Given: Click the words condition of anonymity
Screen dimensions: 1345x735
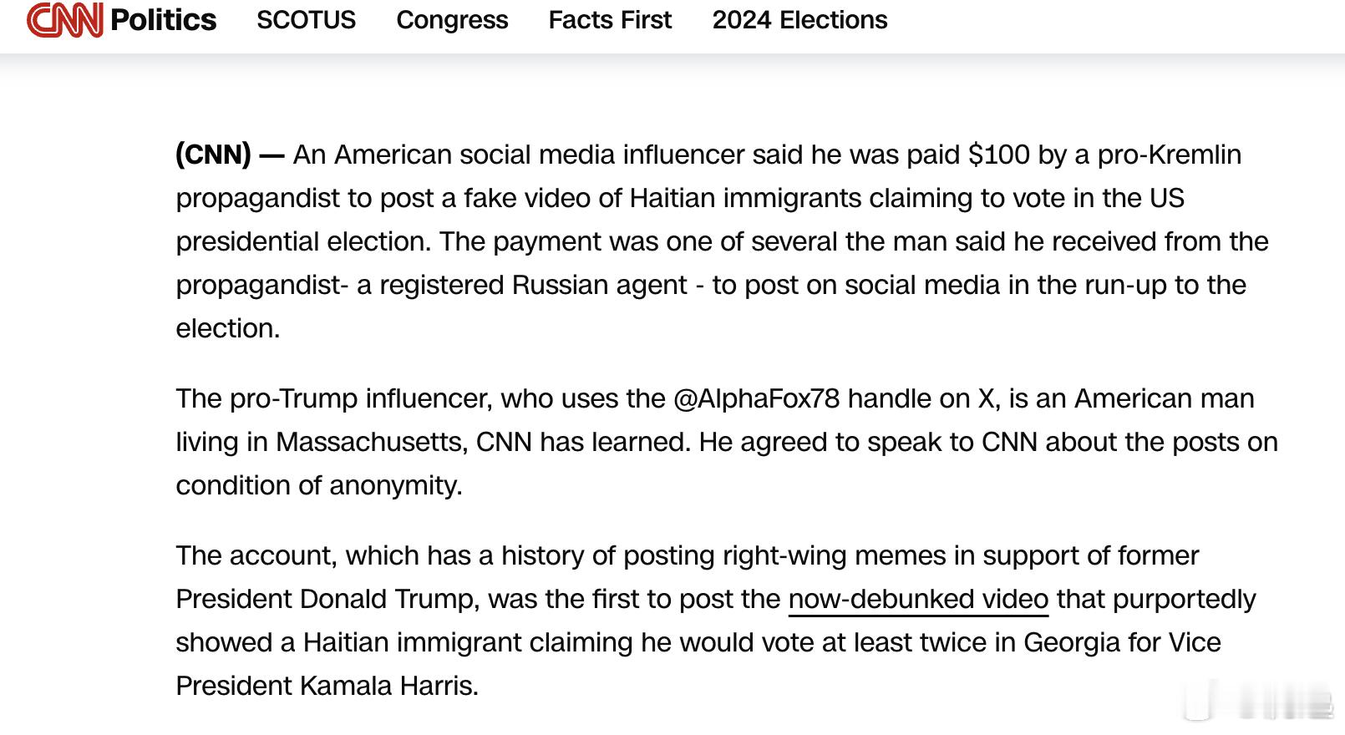Looking at the screenshot, I should pyautogui.click(x=318, y=485).
